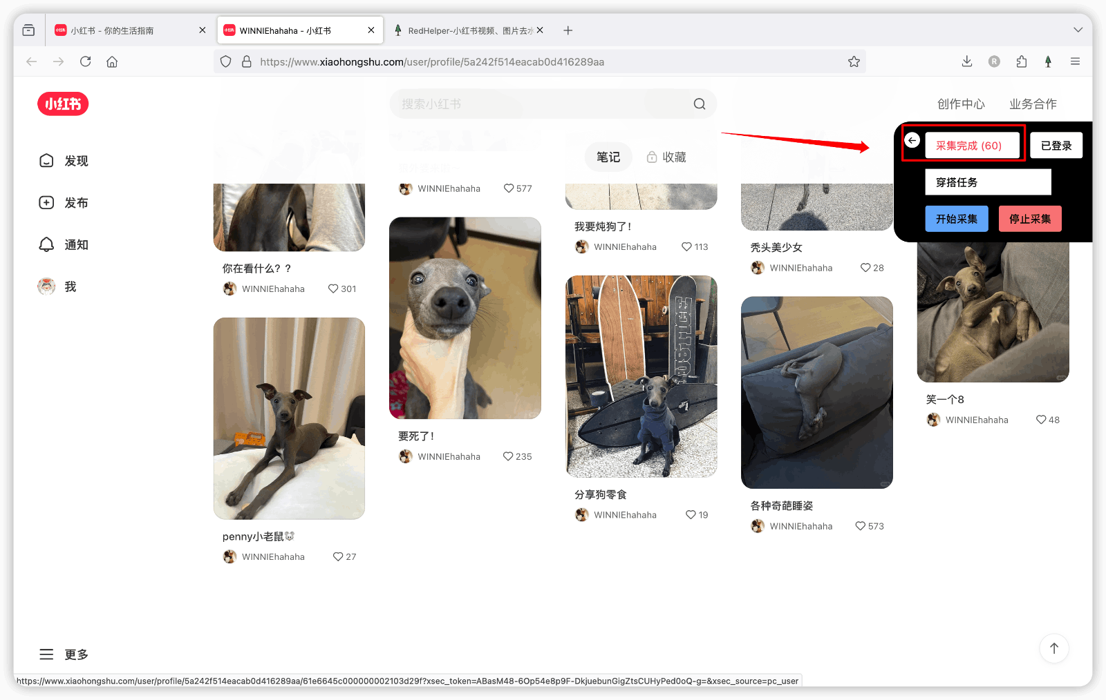Screen dimensions: 1106x700
Task: Click the account R avatar icon
Action: [x=994, y=61]
